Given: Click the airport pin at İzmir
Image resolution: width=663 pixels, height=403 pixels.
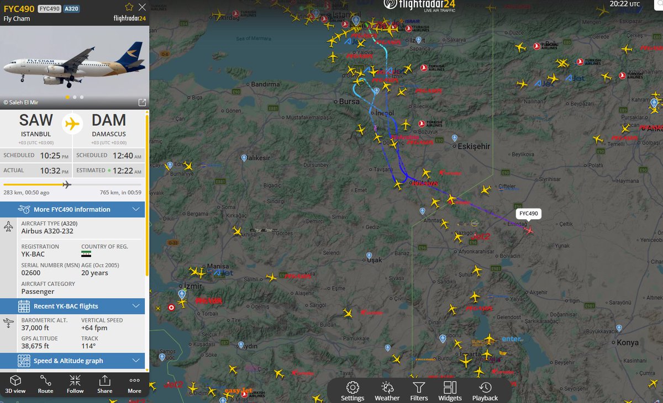Looking at the screenshot, I should (182, 294).
